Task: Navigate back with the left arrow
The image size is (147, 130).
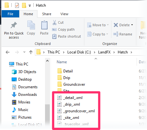Action: tap(8, 52)
